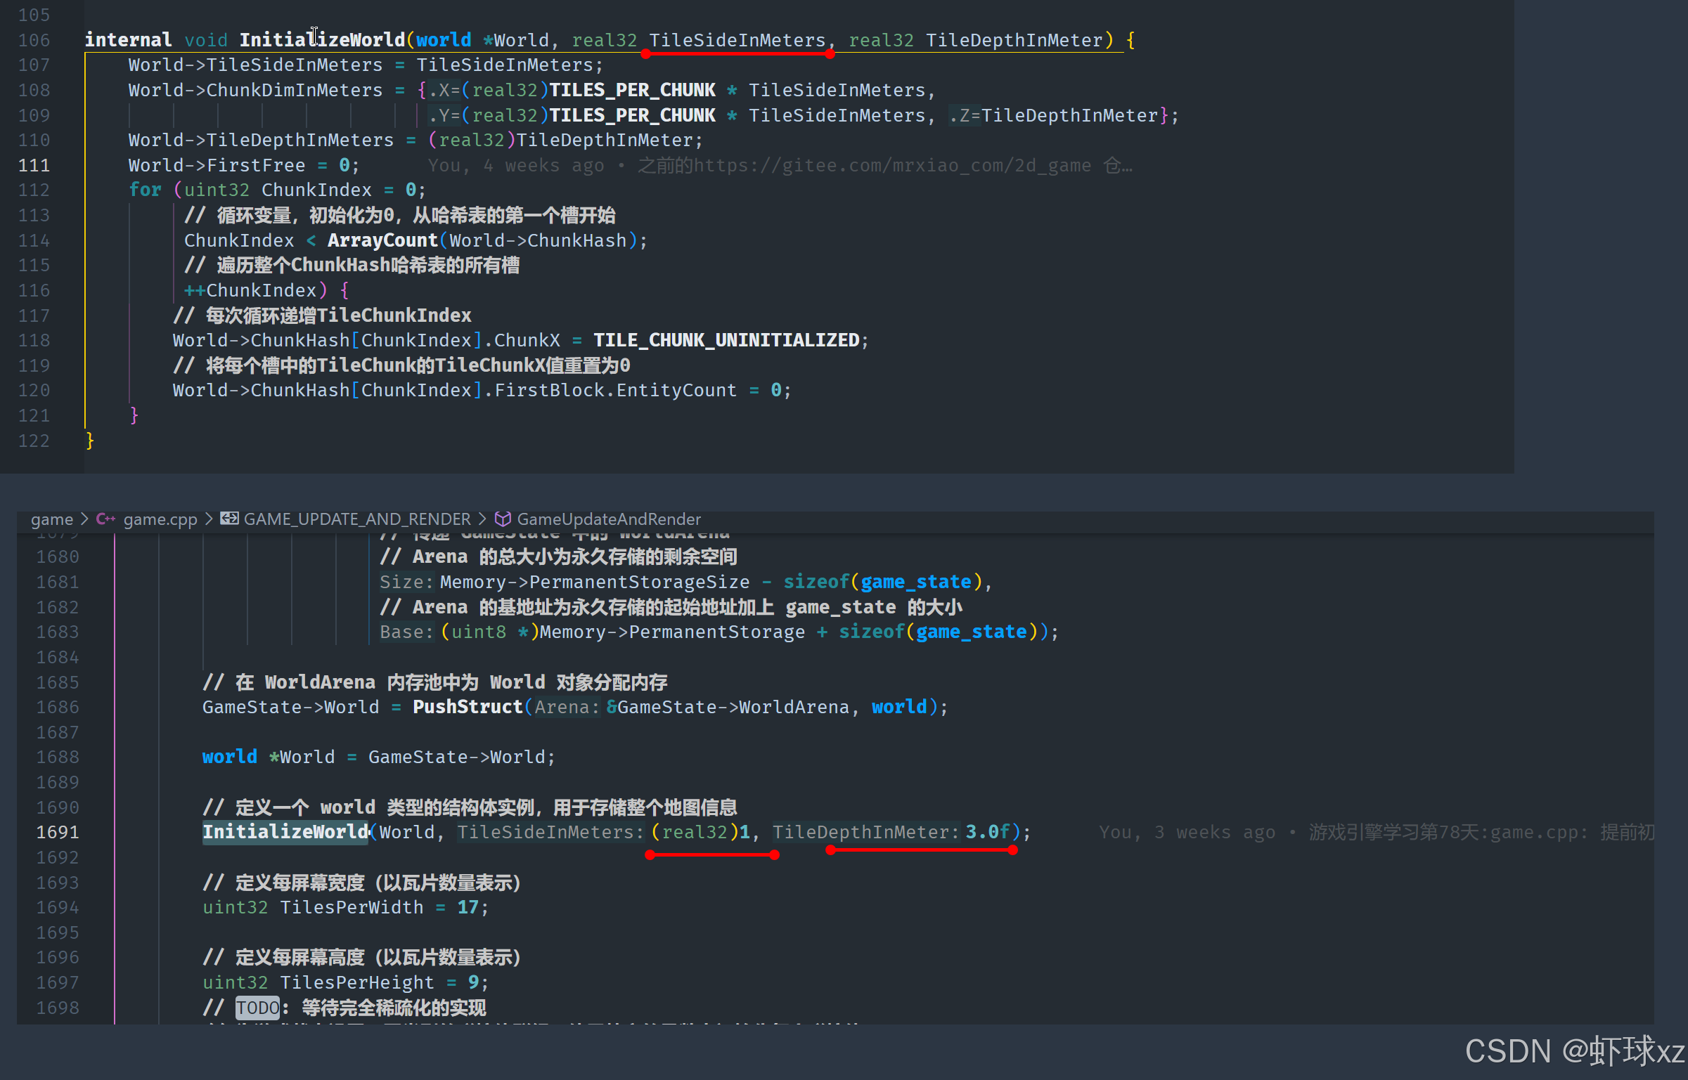Open the game.cpp breadcrumb item
Viewport: 1688px width, 1080px height.
(x=160, y=519)
